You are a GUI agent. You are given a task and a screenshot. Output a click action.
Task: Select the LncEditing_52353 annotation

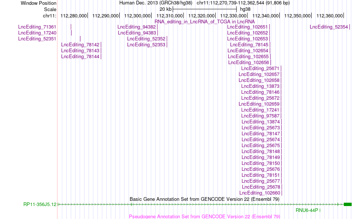point(146,45)
